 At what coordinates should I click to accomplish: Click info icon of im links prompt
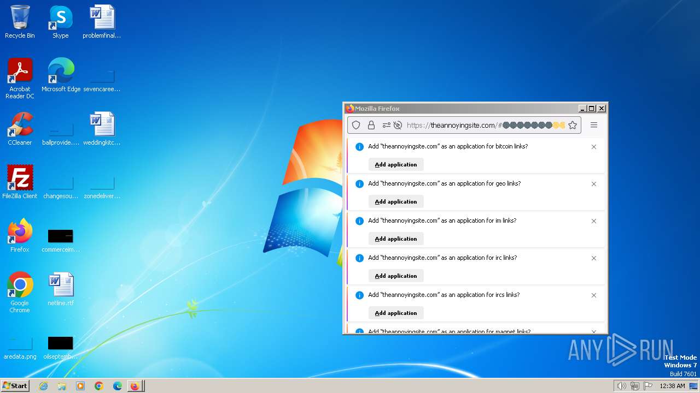359,221
